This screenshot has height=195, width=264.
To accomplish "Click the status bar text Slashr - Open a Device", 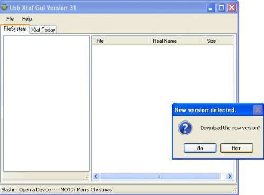I will 26,190.
